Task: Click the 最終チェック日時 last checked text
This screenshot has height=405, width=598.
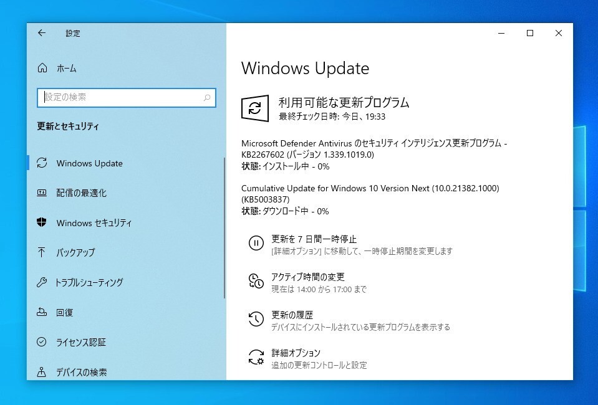Action: coord(332,117)
